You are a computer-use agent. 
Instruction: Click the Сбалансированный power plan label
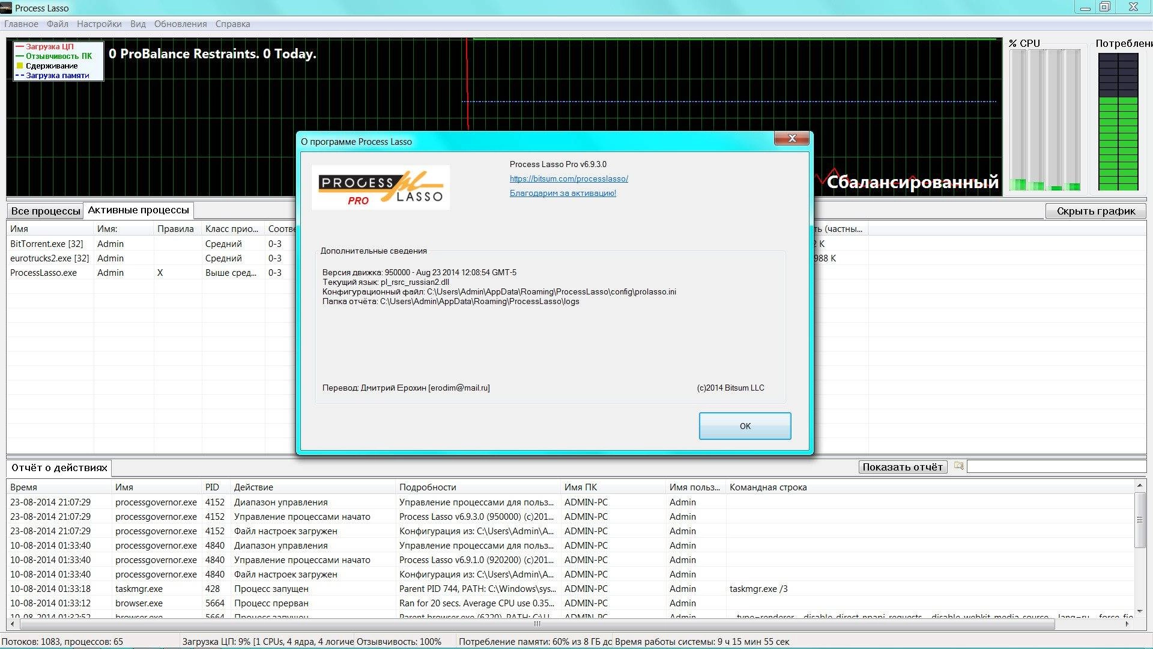click(913, 181)
